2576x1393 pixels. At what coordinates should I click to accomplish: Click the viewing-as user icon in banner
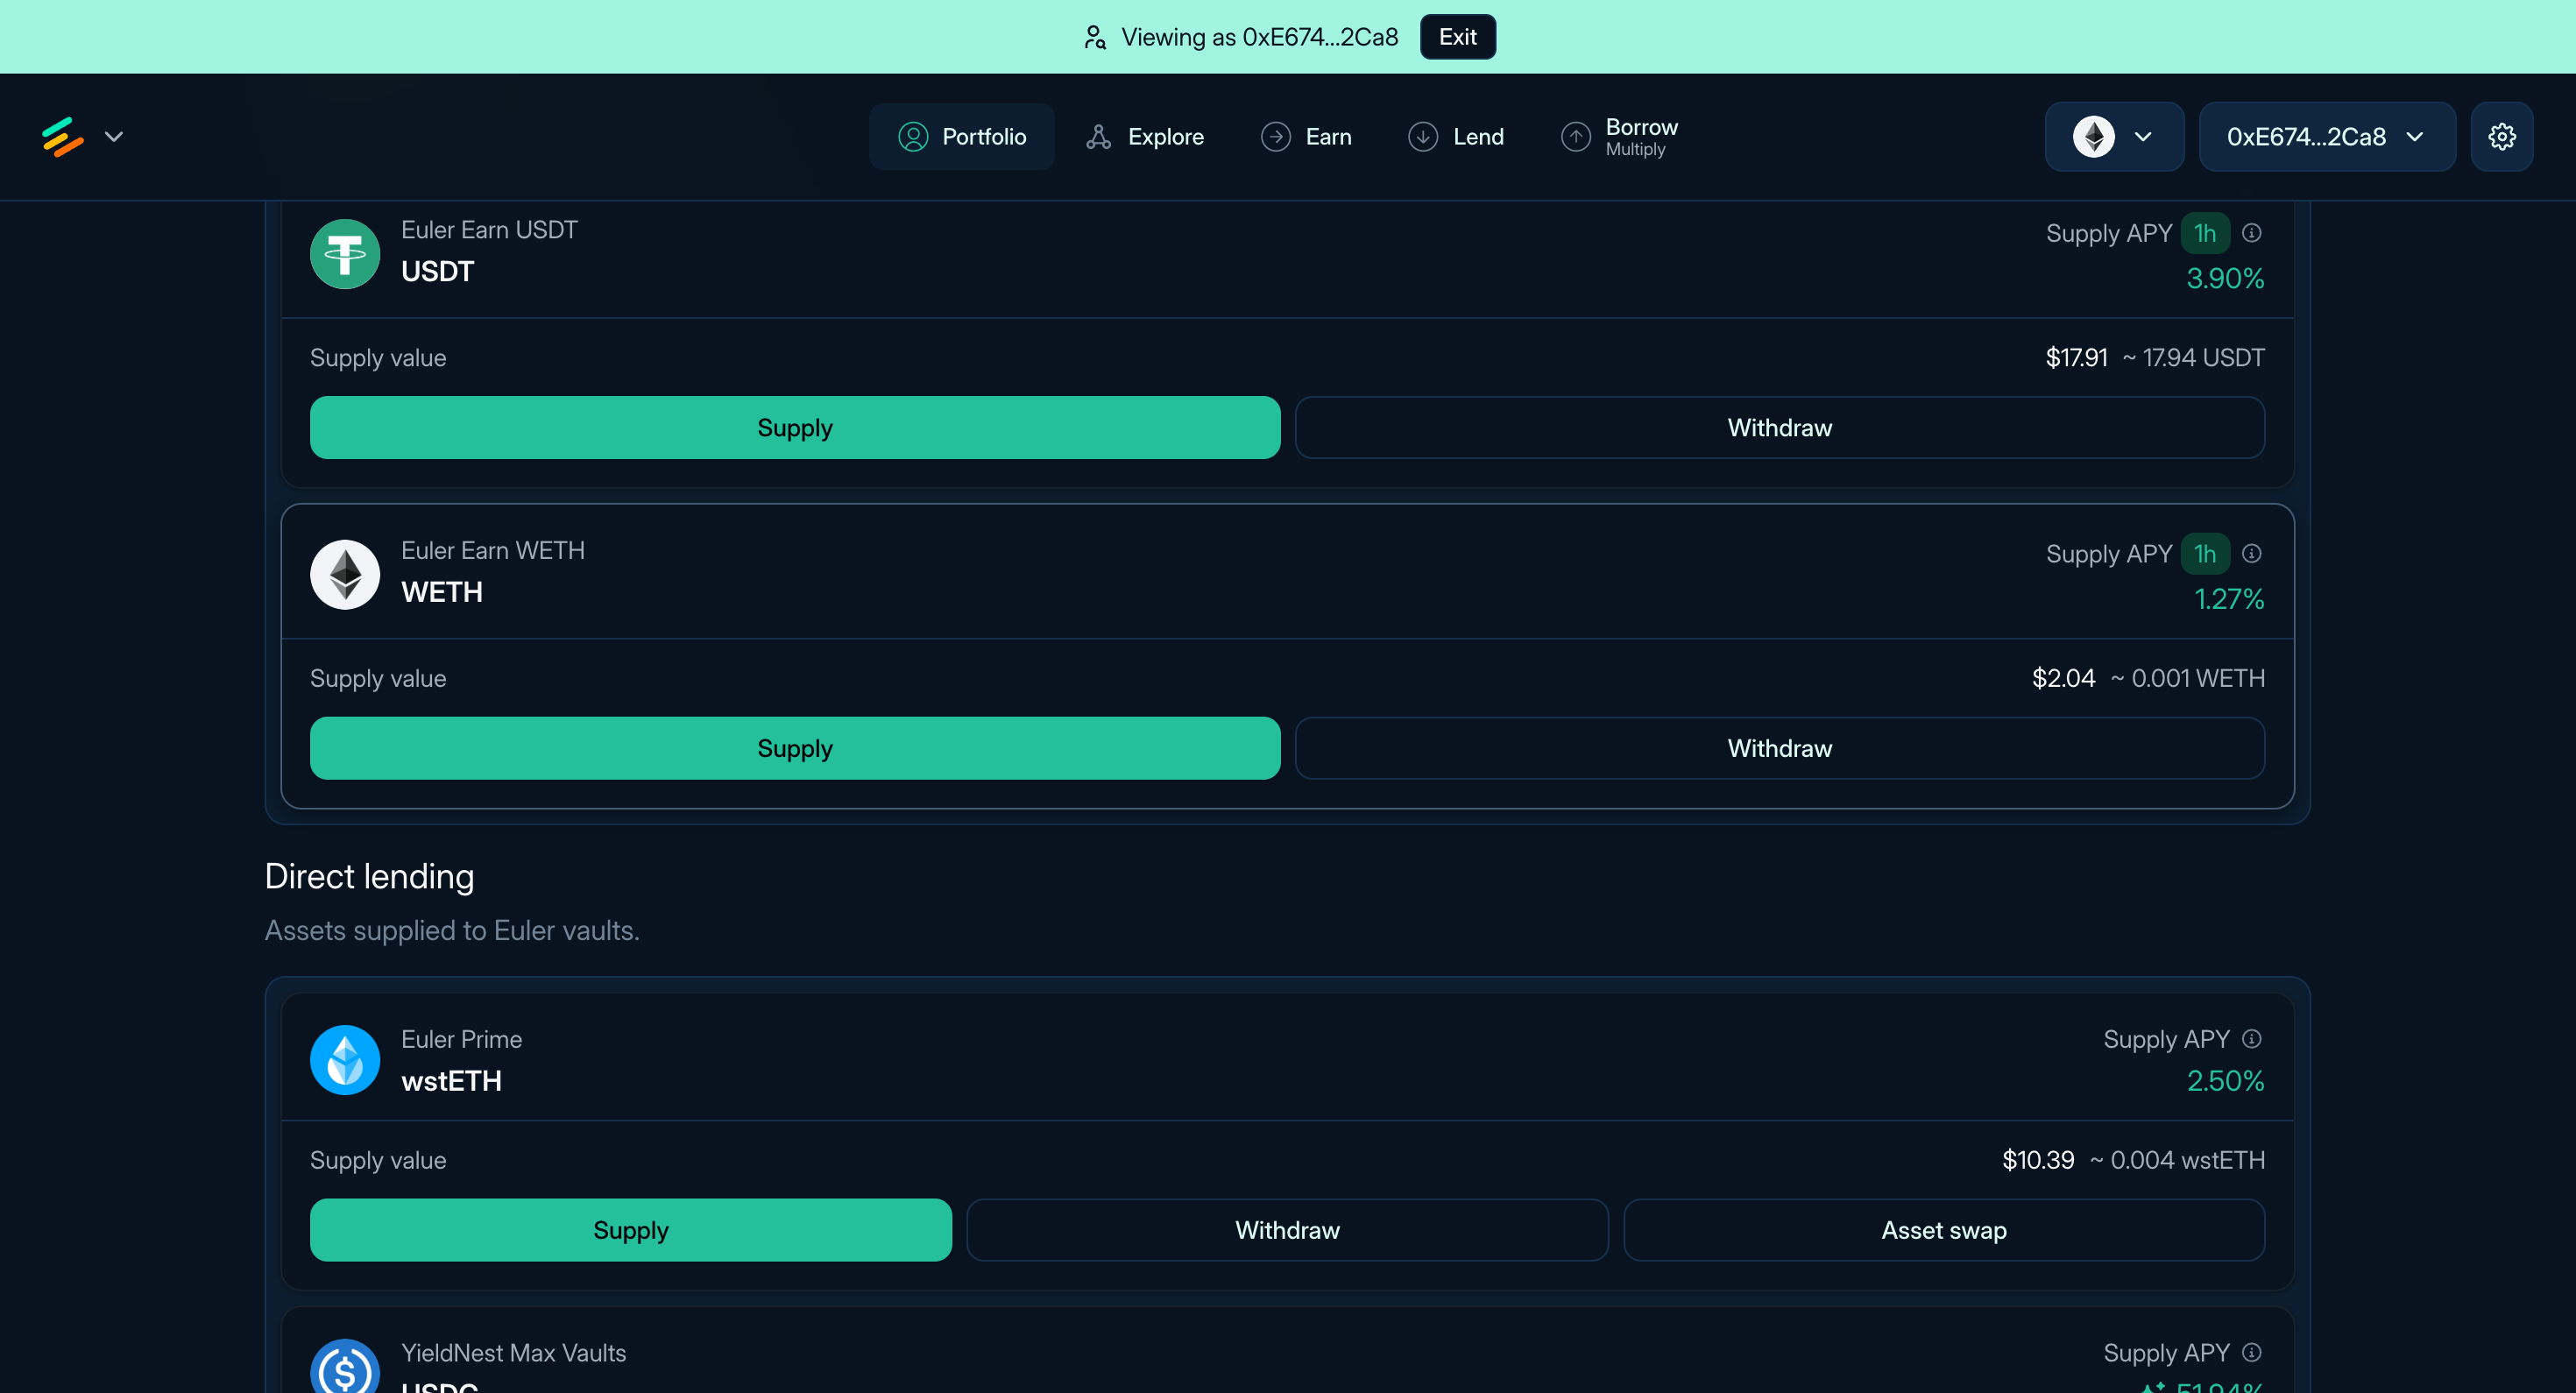pos(1095,37)
